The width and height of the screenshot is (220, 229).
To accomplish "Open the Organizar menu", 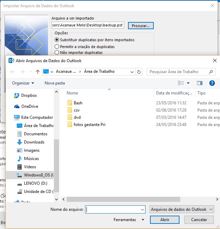I will coord(23,83).
